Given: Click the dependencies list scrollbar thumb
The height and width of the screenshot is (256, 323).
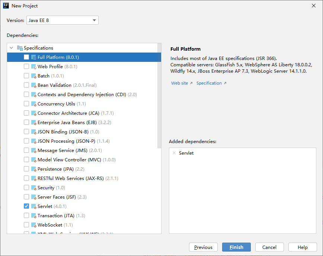Looking at the screenshot, I should (x=159, y=96).
